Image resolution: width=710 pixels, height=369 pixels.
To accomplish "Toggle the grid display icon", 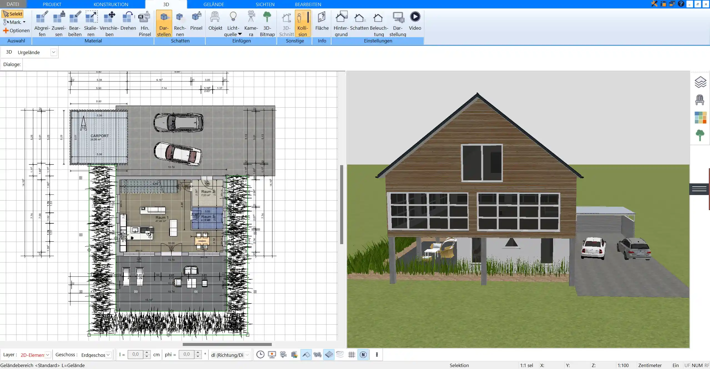I will 352,355.
